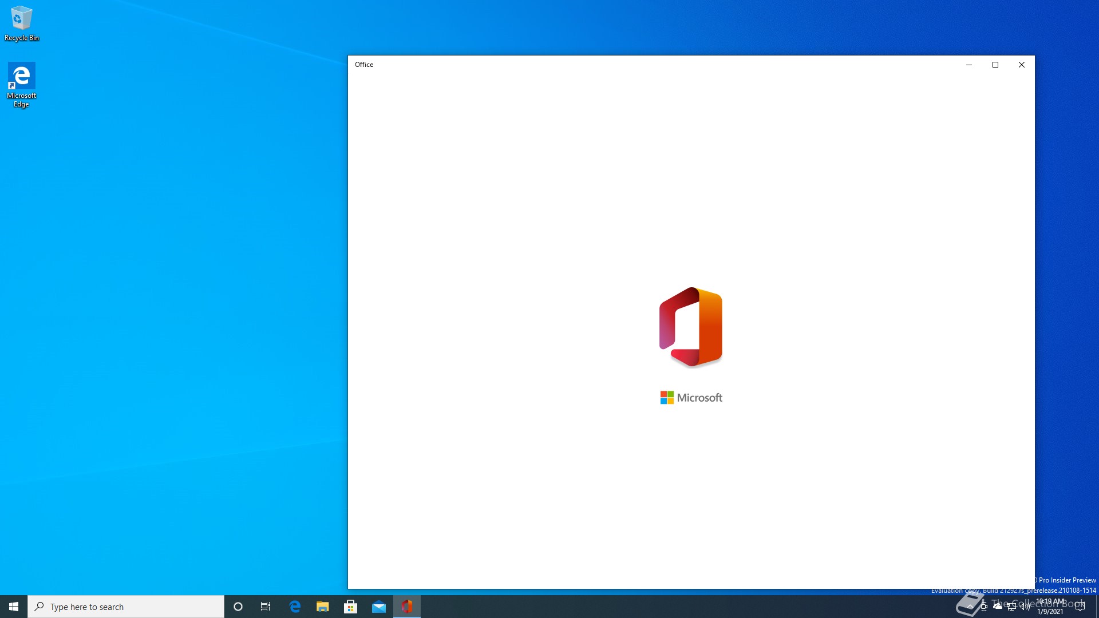Click the Meet Now tray icon
The height and width of the screenshot is (618, 1099).
(x=984, y=607)
